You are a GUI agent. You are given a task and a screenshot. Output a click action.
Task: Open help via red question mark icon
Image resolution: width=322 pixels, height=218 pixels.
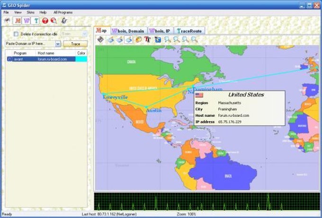pos(45,21)
